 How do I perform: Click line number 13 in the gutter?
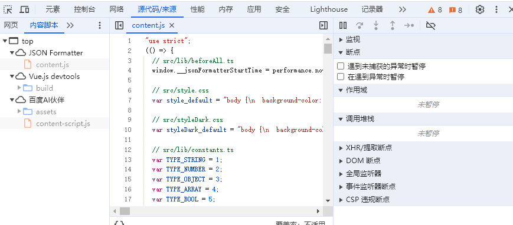point(128,160)
